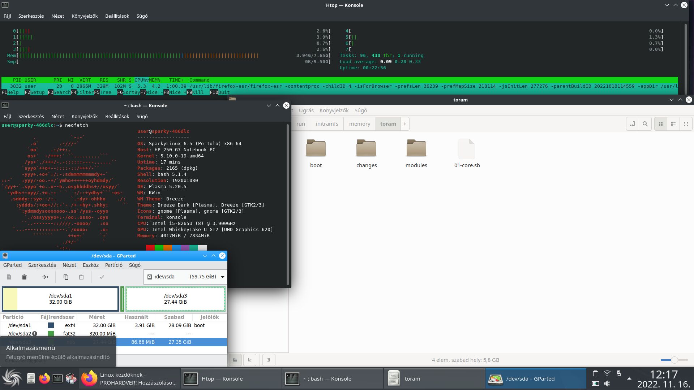
Task: Click the initramfs breadcrumb in file manager
Action: pos(327,124)
